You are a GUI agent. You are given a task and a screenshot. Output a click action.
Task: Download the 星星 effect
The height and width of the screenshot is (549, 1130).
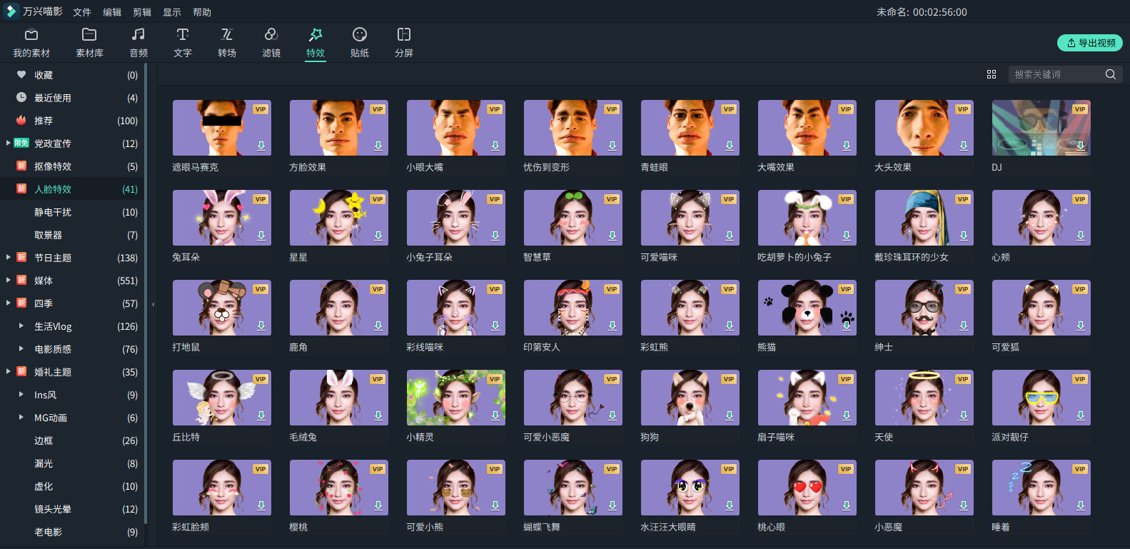[x=378, y=236]
